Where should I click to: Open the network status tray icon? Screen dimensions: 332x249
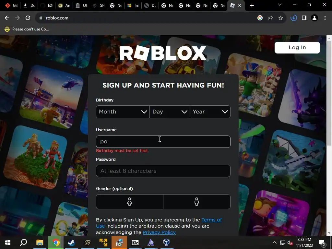282,243
